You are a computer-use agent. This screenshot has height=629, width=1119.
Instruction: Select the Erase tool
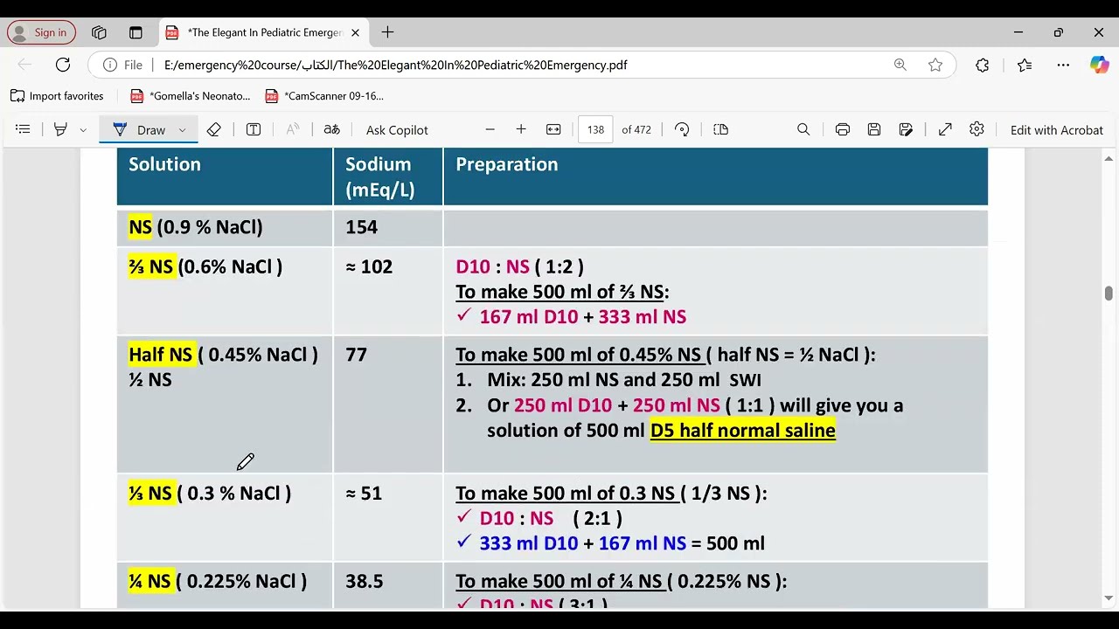point(214,129)
